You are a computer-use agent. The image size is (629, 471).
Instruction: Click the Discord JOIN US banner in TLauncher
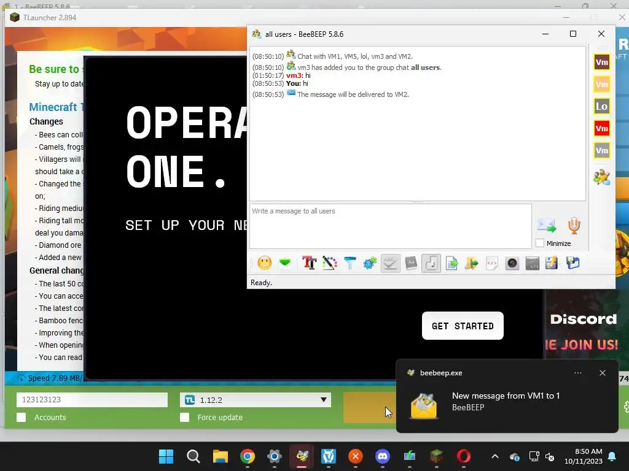pyautogui.click(x=582, y=332)
